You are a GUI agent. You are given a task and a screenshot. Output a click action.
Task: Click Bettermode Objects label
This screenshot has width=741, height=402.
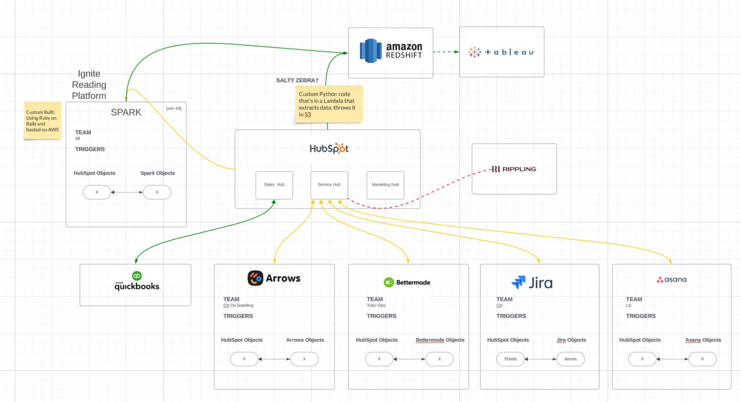click(440, 340)
